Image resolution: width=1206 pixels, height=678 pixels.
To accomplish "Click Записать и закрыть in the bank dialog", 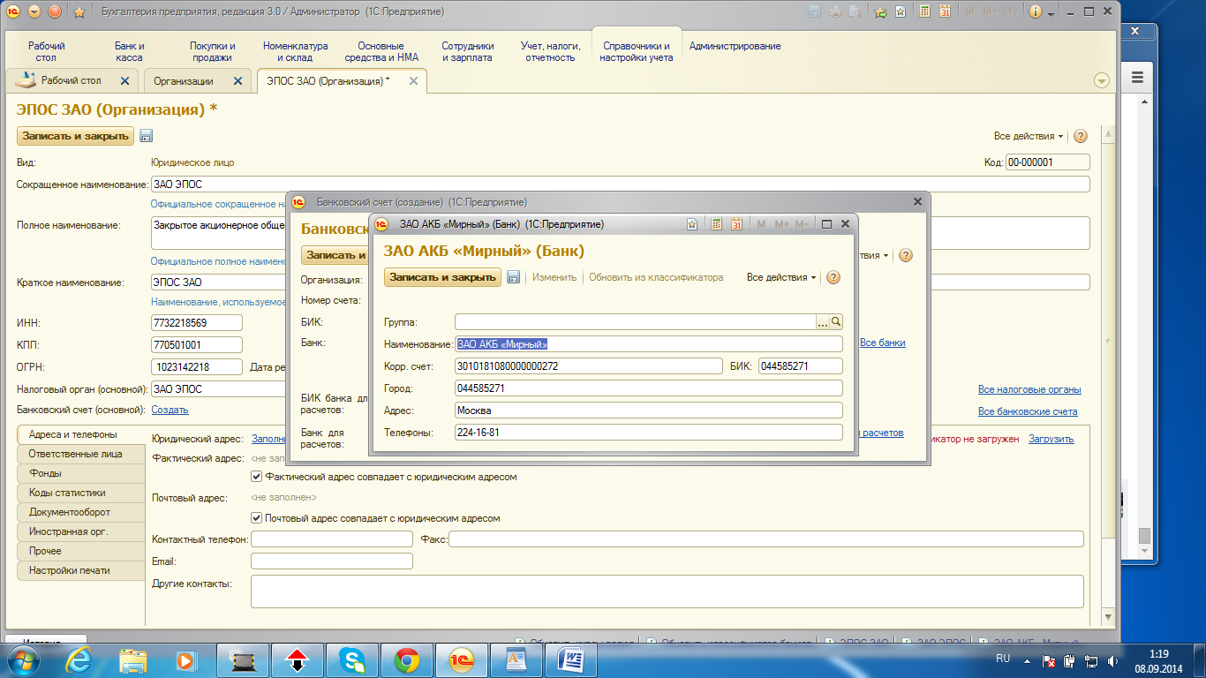I will (x=442, y=277).
